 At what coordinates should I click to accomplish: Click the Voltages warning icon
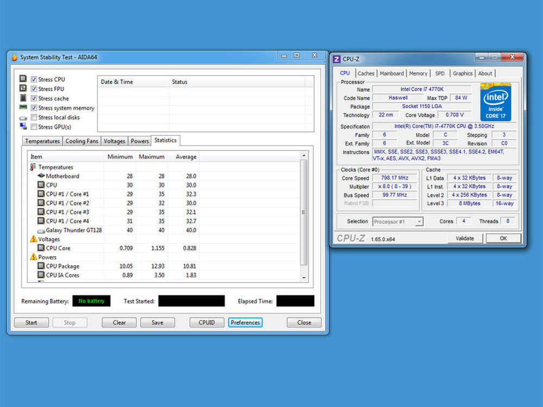[x=34, y=239]
